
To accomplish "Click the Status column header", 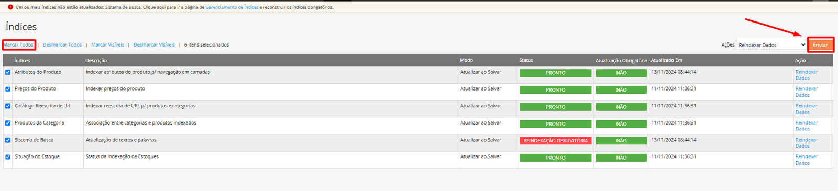I will (x=526, y=60).
